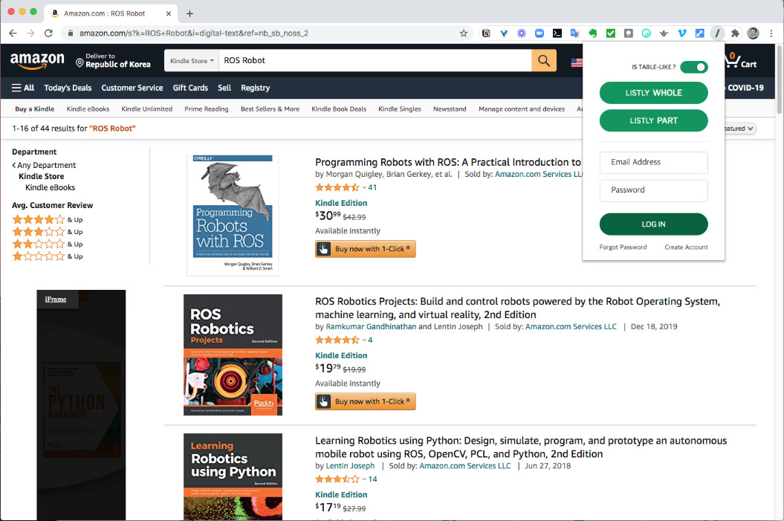Viewport: 784px width, 521px height.
Task: Buy Programming Robots with ROS with 1-Click
Action: click(366, 249)
